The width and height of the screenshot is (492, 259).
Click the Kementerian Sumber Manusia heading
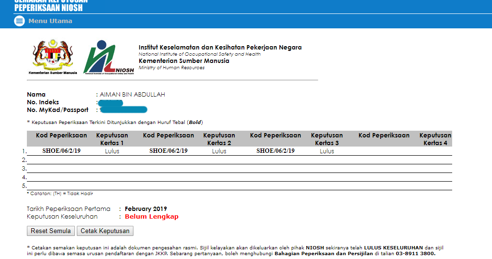point(184,61)
